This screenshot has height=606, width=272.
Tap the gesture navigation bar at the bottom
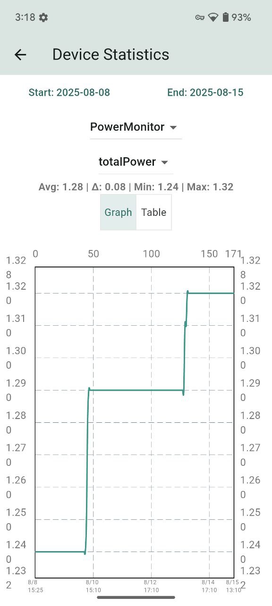coord(136,598)
